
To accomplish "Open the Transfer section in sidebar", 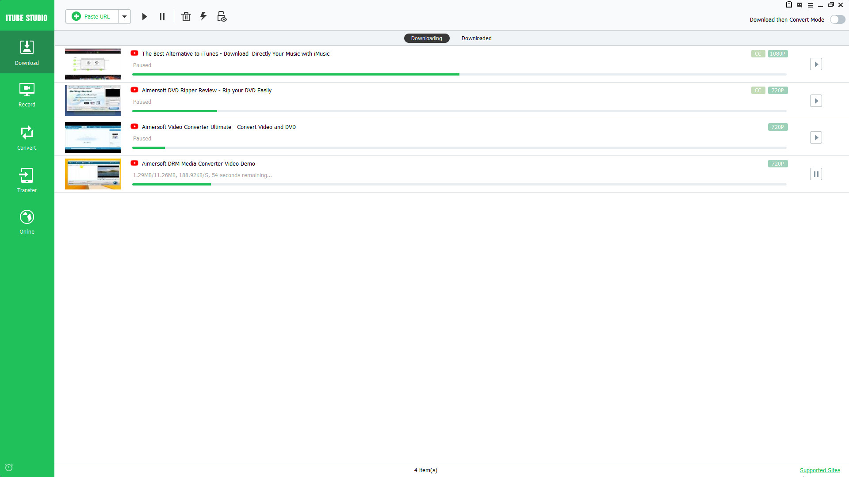I will click(x=27, y=179).
